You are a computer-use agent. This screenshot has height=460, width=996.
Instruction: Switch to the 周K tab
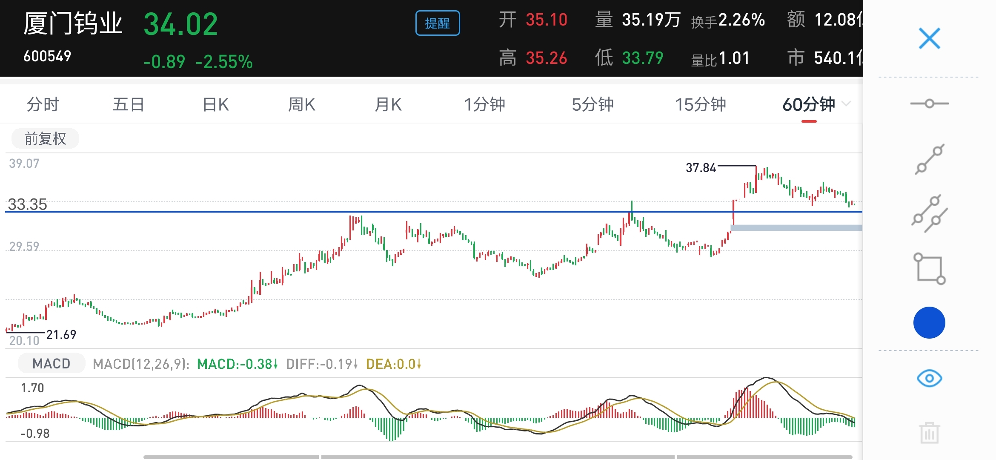click(301, 104)
